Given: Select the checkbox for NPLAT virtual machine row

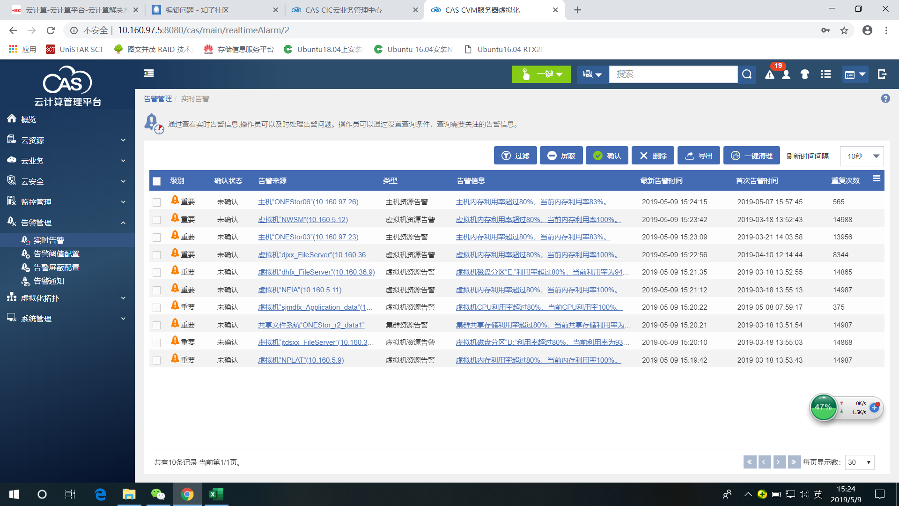Looking at the screenshot, I should click(x=157, y=360).
